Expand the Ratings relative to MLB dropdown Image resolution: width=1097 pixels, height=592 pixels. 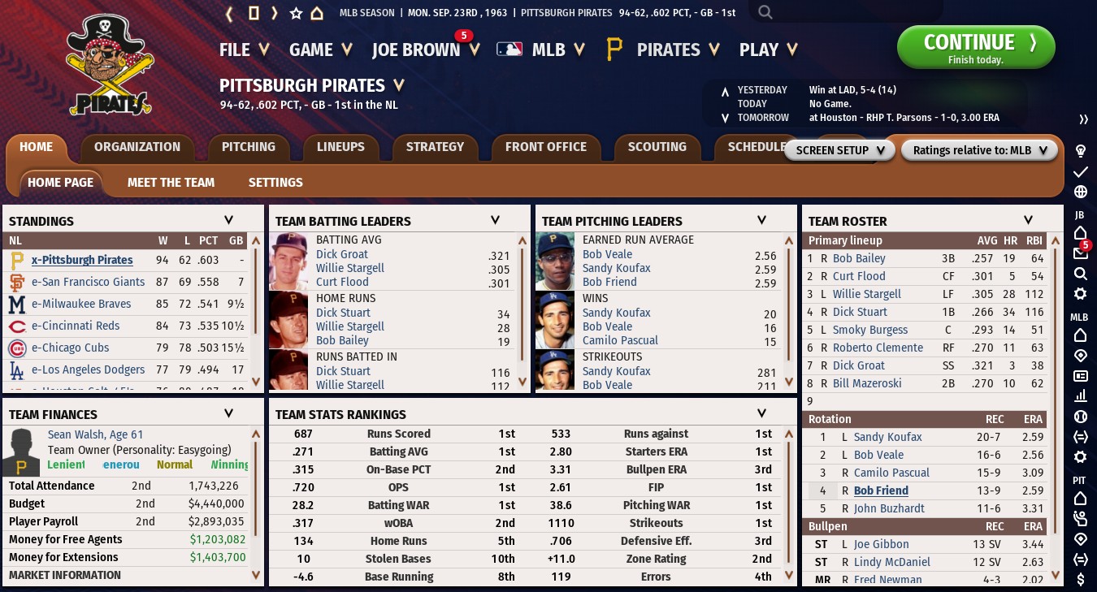tap(979, 150)
